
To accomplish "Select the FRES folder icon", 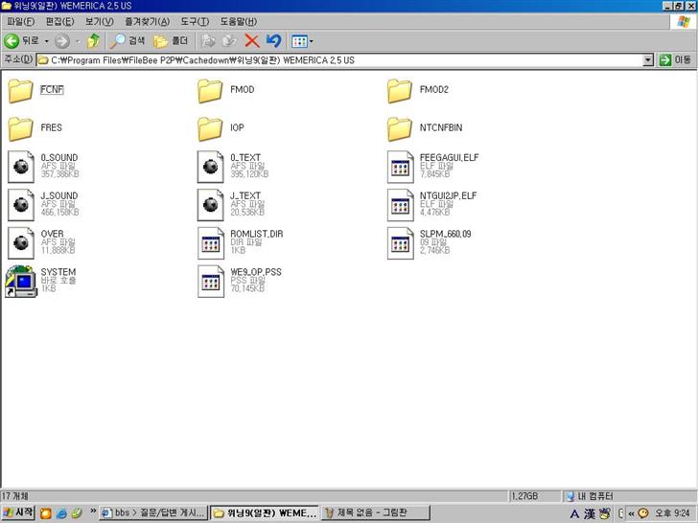I will [20, 129].
